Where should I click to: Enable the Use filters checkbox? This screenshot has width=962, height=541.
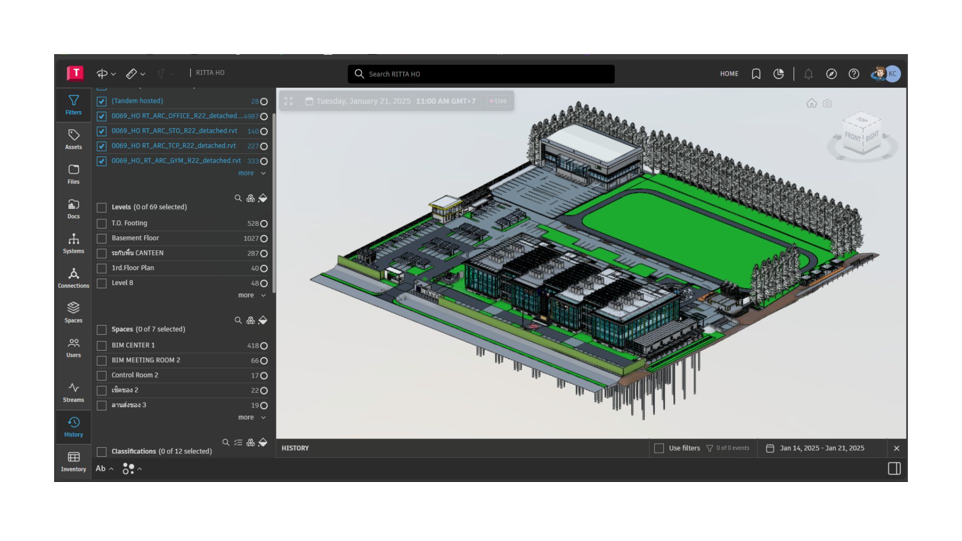pyautogui.click(x=659, y=448)
